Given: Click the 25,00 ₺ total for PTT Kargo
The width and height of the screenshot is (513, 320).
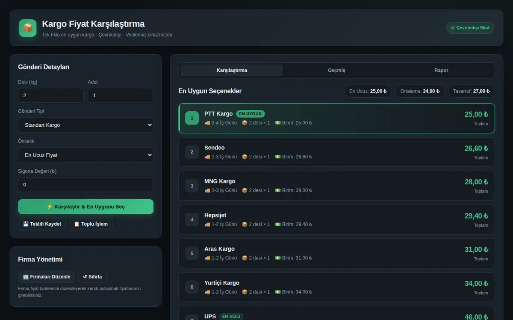Looking at the screenshot, I should (476, 114).
